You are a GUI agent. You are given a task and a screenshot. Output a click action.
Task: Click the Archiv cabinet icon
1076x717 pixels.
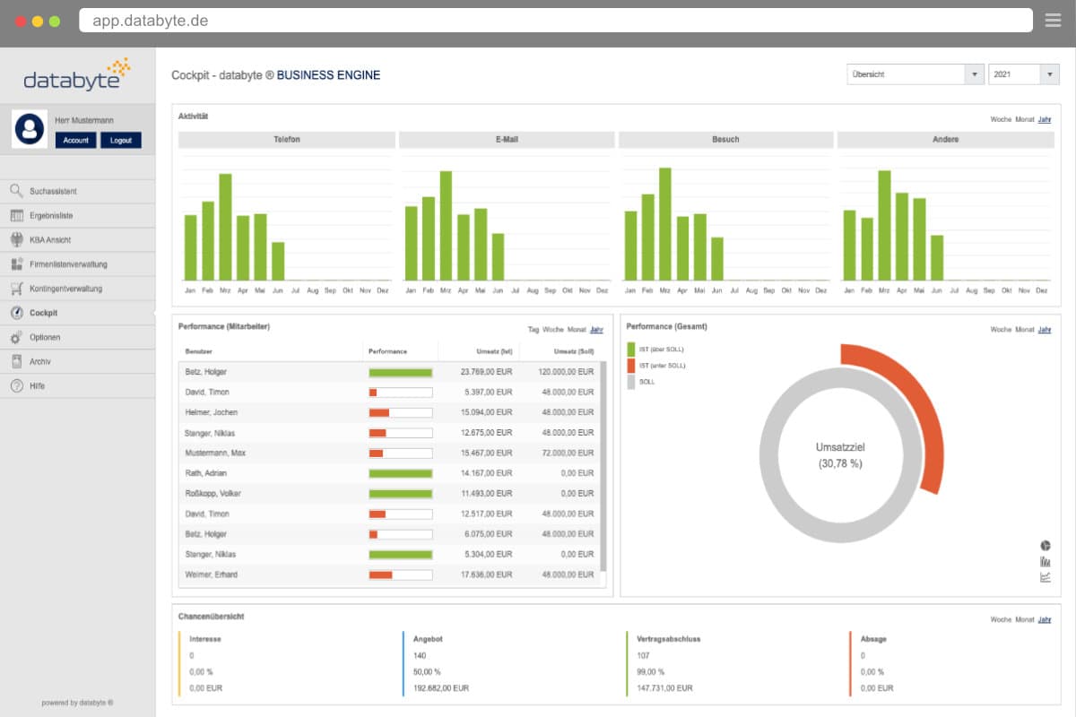tap(16, 361)
